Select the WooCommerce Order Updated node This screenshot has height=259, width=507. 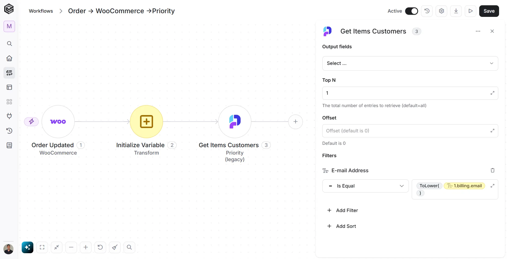click(x=58, y=122)
